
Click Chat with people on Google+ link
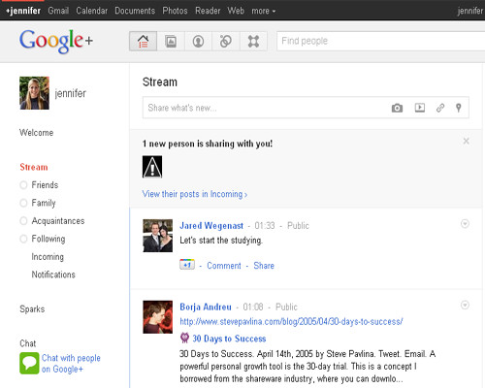tap(71, 364)
